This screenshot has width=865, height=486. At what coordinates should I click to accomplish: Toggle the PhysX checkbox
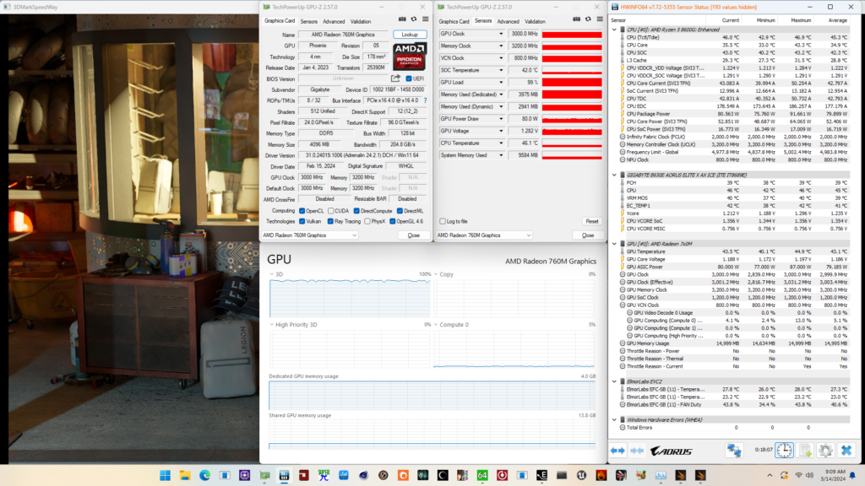click(367, 222)
